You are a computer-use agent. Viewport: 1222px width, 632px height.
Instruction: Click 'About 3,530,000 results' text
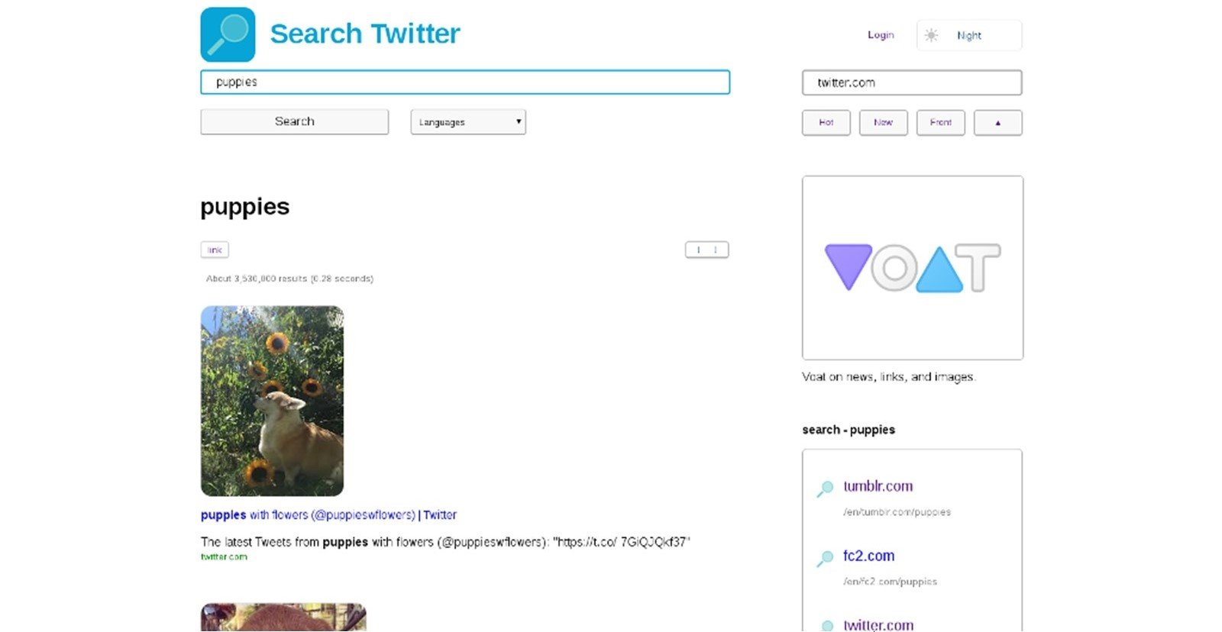coord(289,279)
